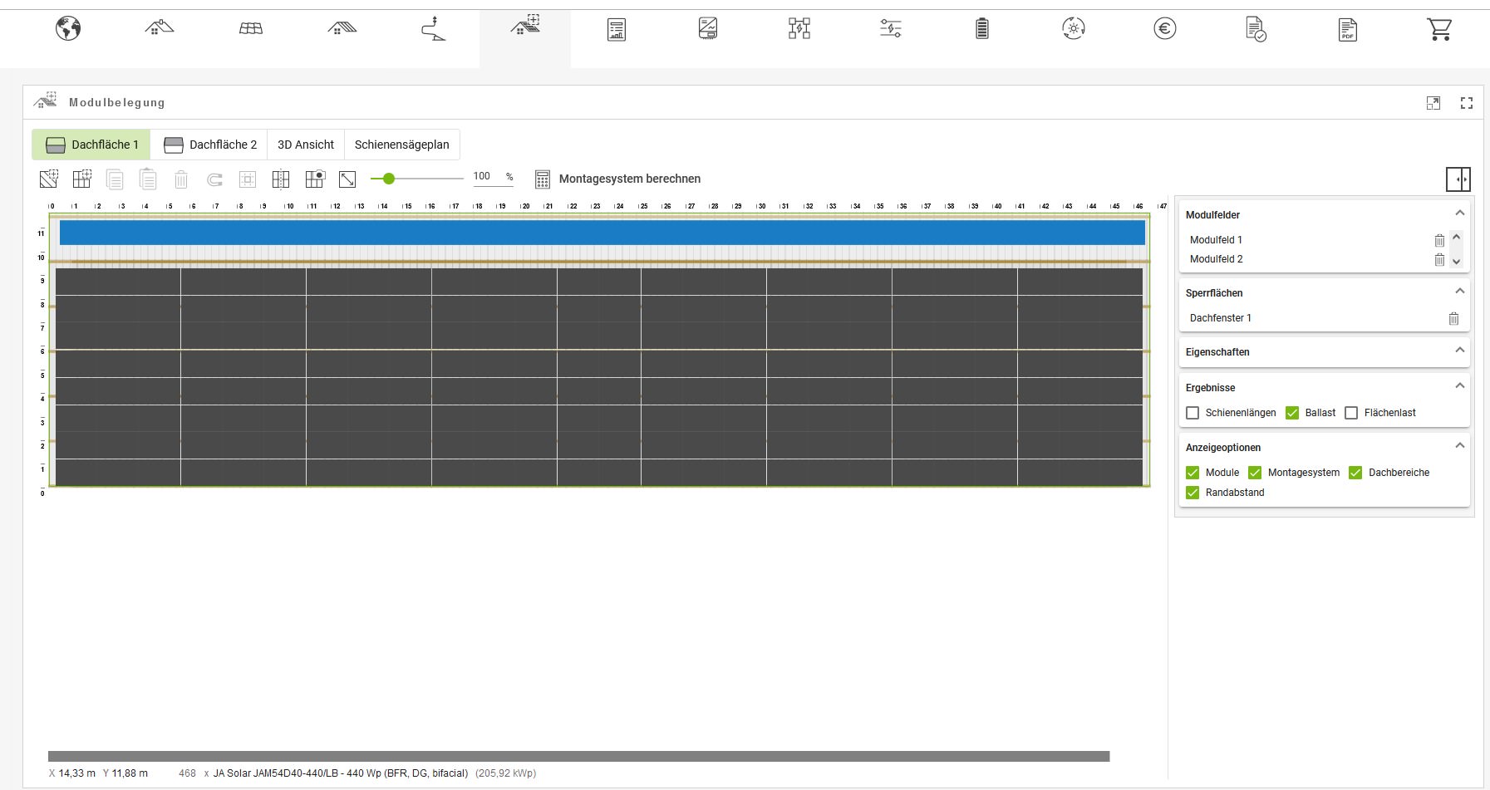Select Modulfeld 2 in the list
This screenshot has width=1490, height=790.
tap(1216, 259)
